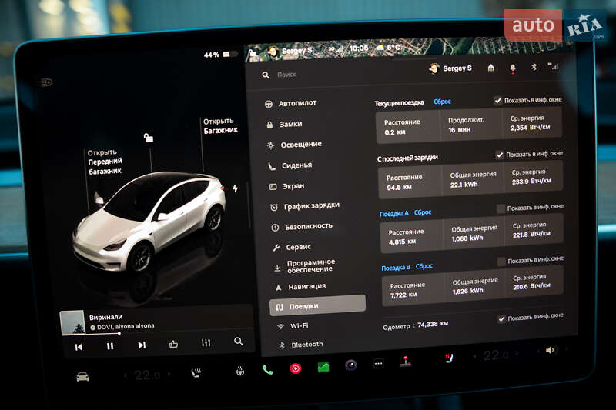Open the Освещение settings menu
This screenshot has width=616, height=410.
click(x=295, y=145)
